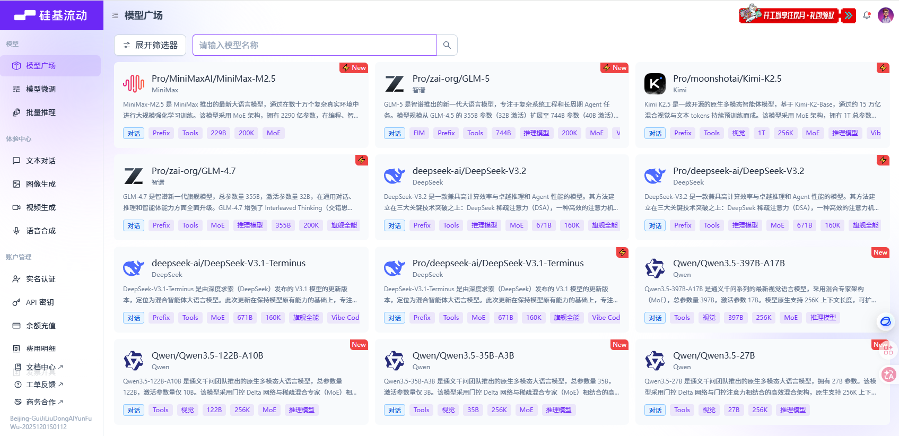Open Pro/zai-org/GLM-5 model title
Image resolution: width=899 pixels, height=436 pixels.
[x=451, y=79]
